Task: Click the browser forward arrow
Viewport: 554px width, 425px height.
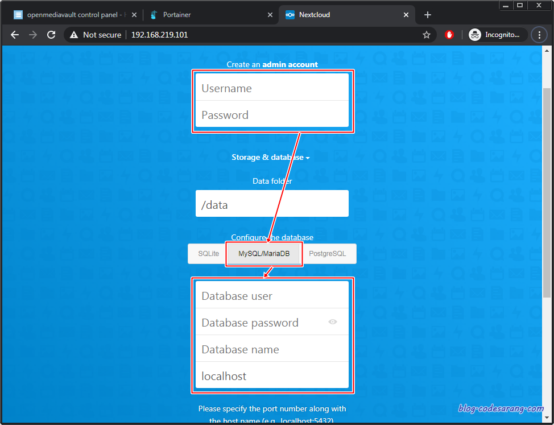Action: pyautogui.click(x=33, y=35)
